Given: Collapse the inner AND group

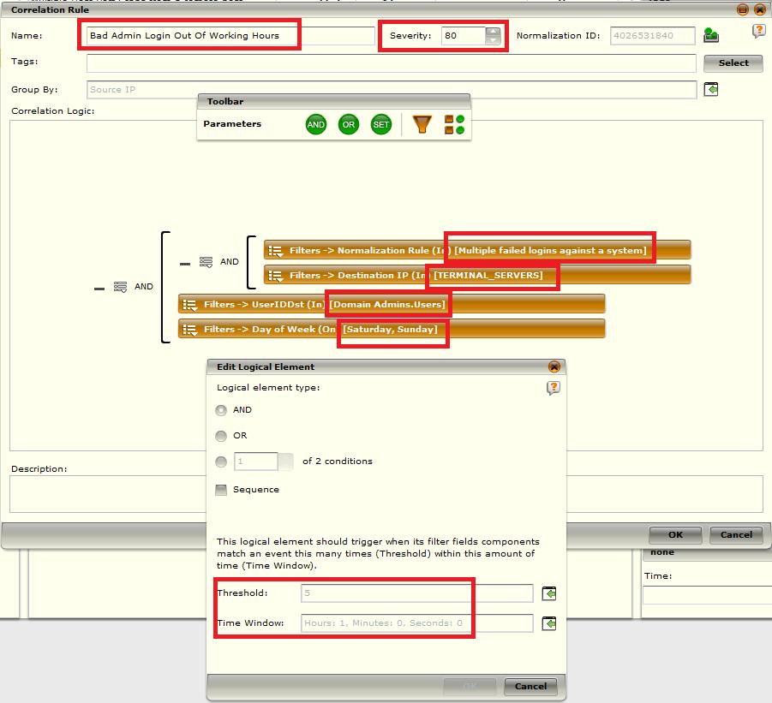Looking at the screenshot, I should 184,265.
